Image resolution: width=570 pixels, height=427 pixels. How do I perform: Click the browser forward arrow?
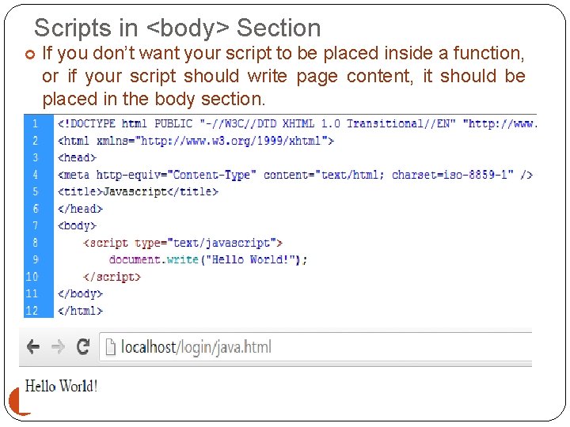coord(58,347)
